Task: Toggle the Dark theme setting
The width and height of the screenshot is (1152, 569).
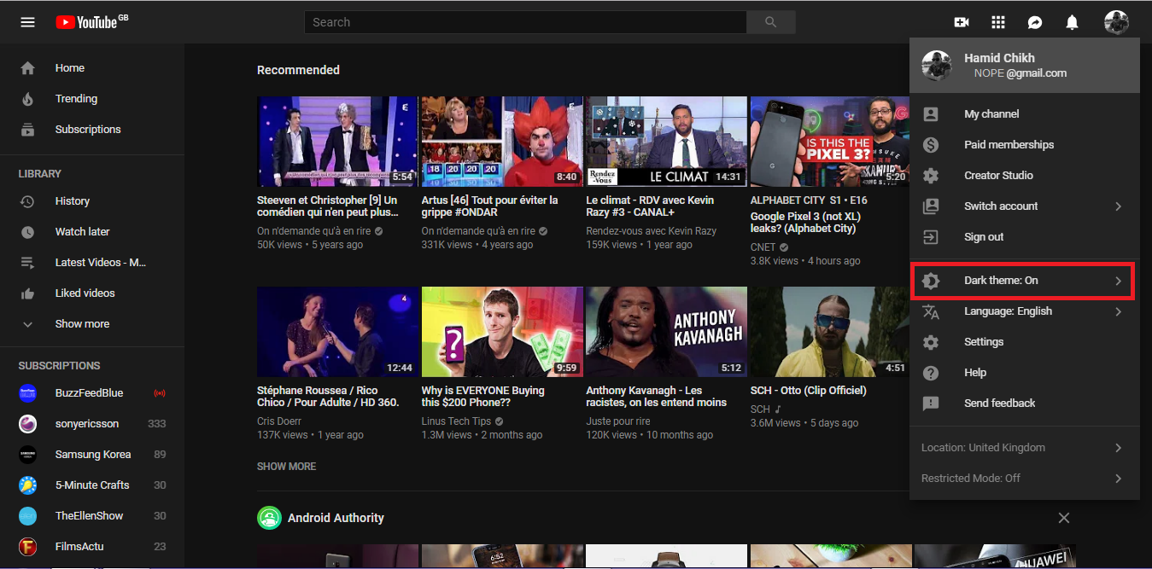Action: point(1023,281)
